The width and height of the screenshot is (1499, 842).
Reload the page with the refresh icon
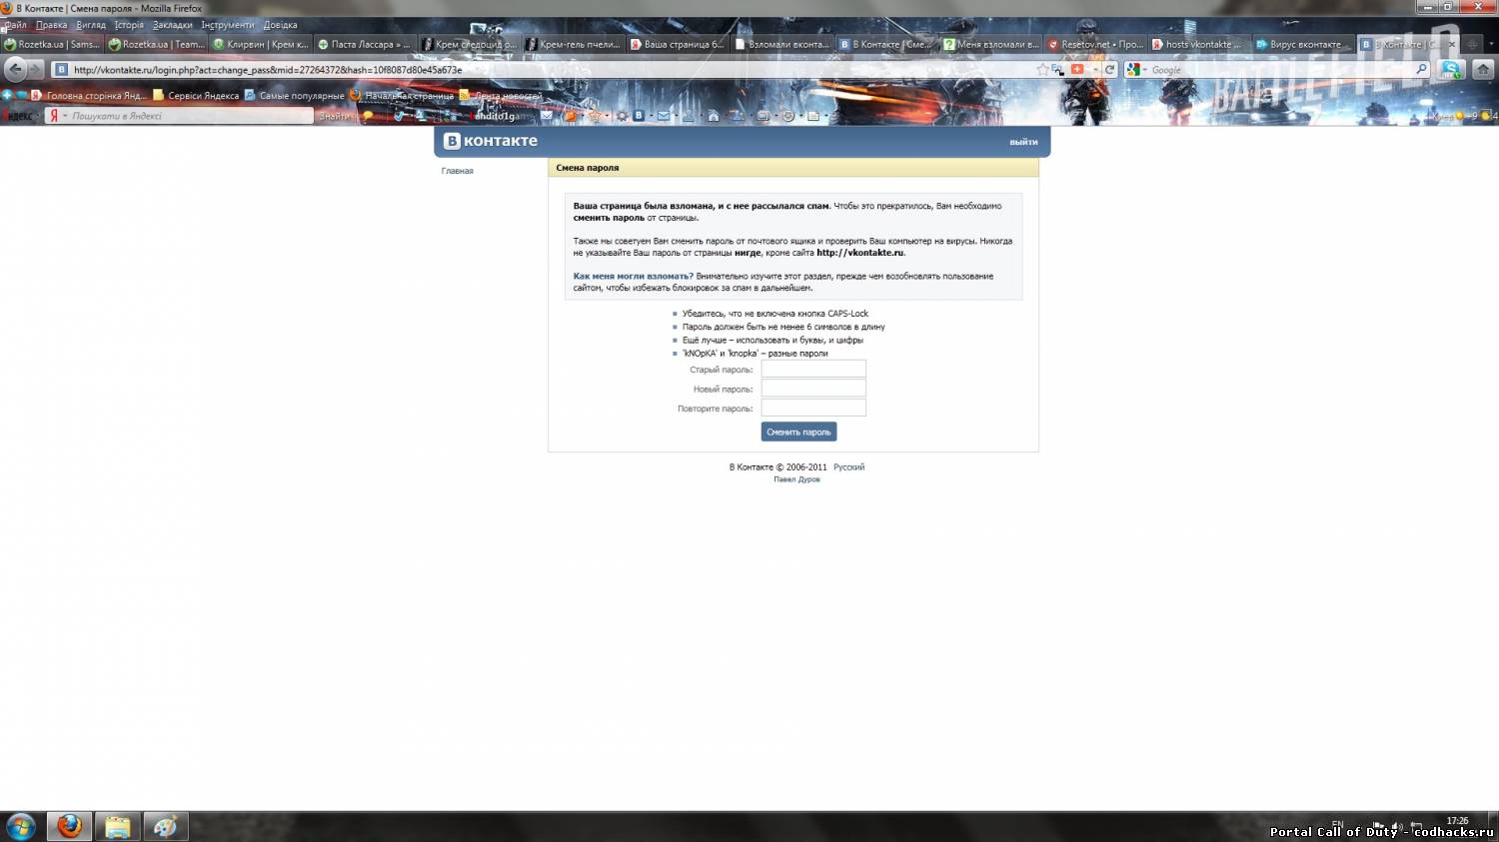point(1109,70)
